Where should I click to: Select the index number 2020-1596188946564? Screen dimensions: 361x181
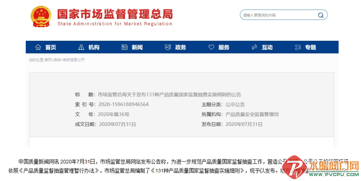point(123,104)
